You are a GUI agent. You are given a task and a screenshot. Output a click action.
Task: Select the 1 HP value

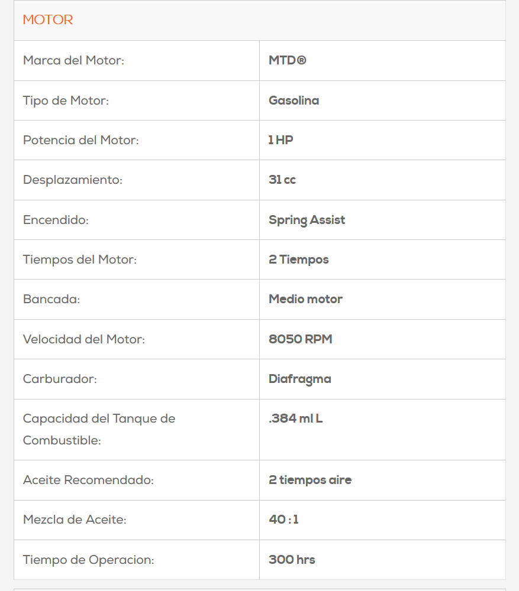coord(281,140)
